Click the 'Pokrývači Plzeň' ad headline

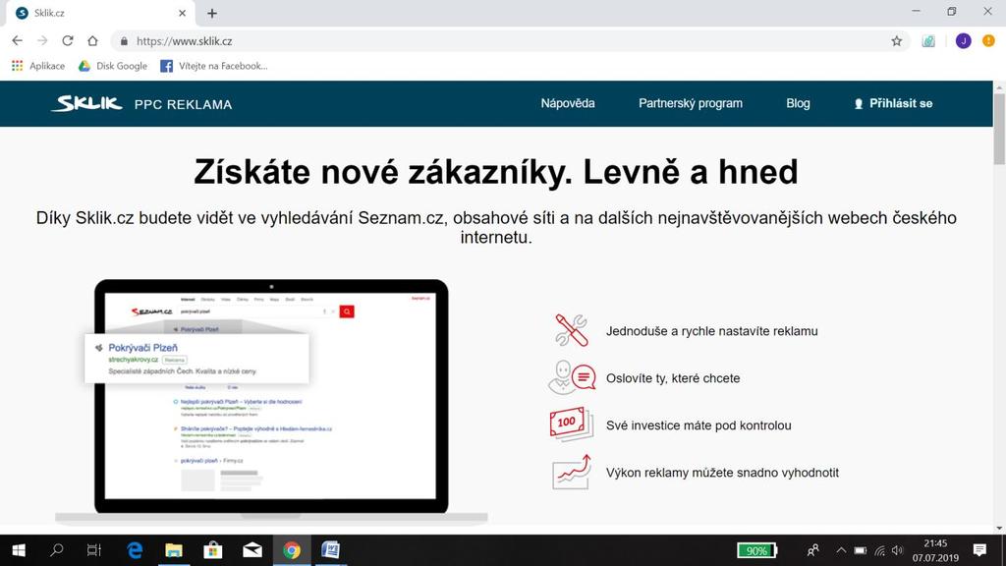coord(142,347)
